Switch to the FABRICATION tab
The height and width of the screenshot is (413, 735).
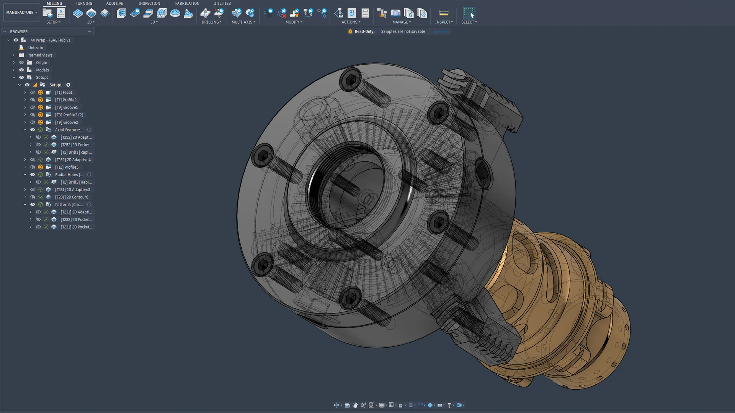[x=187, y=3]
